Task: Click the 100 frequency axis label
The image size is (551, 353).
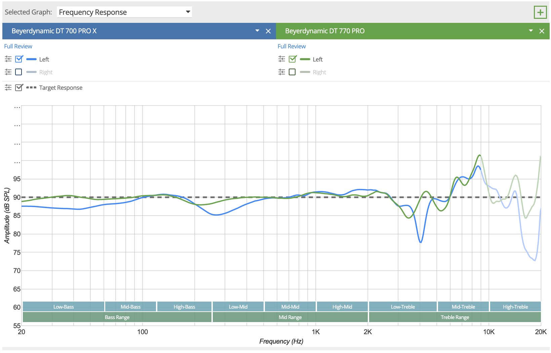Action: pyautogui.click(x=143, y=332)
